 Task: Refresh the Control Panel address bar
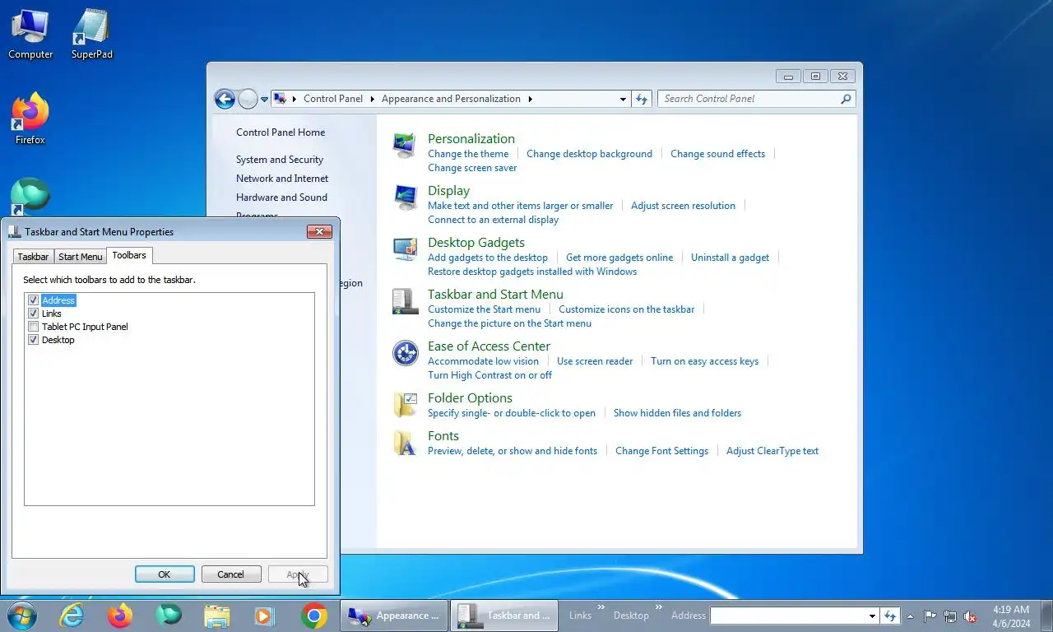tap(642, 99)
